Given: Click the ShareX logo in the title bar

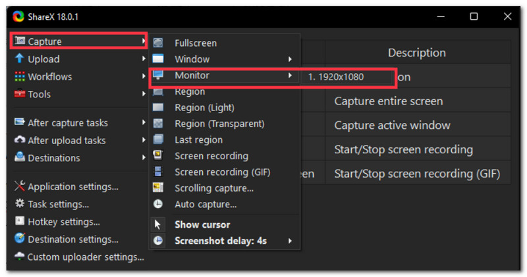Looking at the screenshot, I should 18,16.
